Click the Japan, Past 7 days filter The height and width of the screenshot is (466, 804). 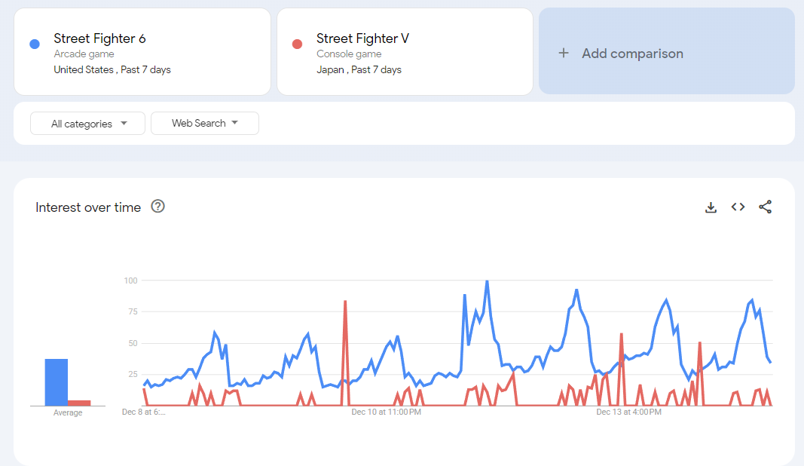[x=359, y=70]
